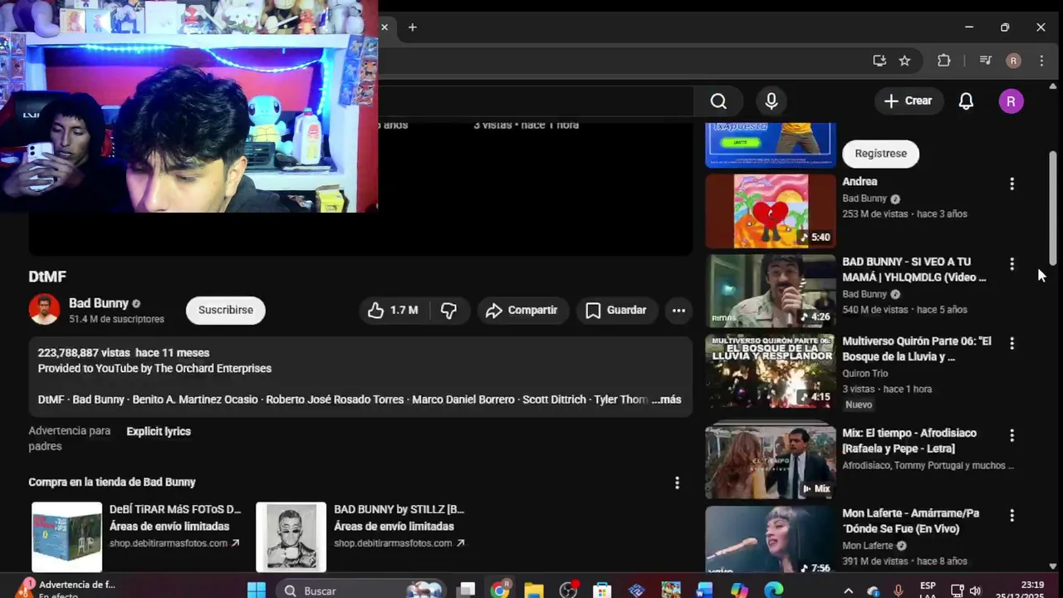Open options for SI VEO A TU MAMÁ
The height and width of the screenshot is (598, 1063).
(1012, 264)
